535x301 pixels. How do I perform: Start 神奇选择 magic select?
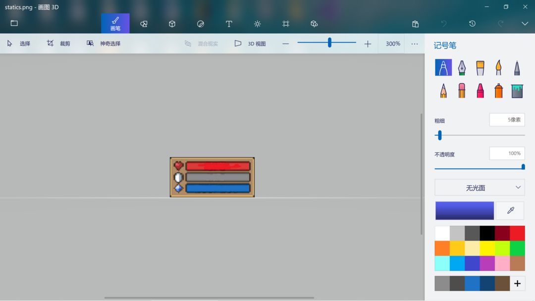point(104,44)
